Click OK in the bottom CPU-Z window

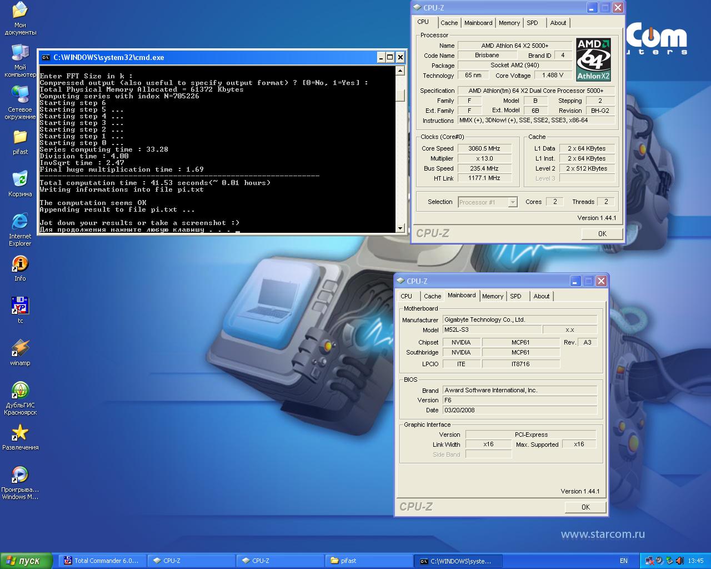click(585, 507)
